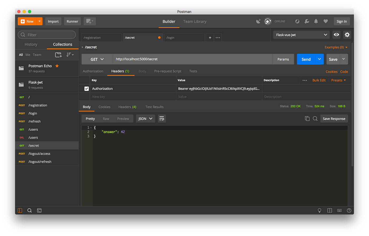The width and height of the screenshot is (369, 236).
Task: Click the Save Response button
Action: coord(334,119)
